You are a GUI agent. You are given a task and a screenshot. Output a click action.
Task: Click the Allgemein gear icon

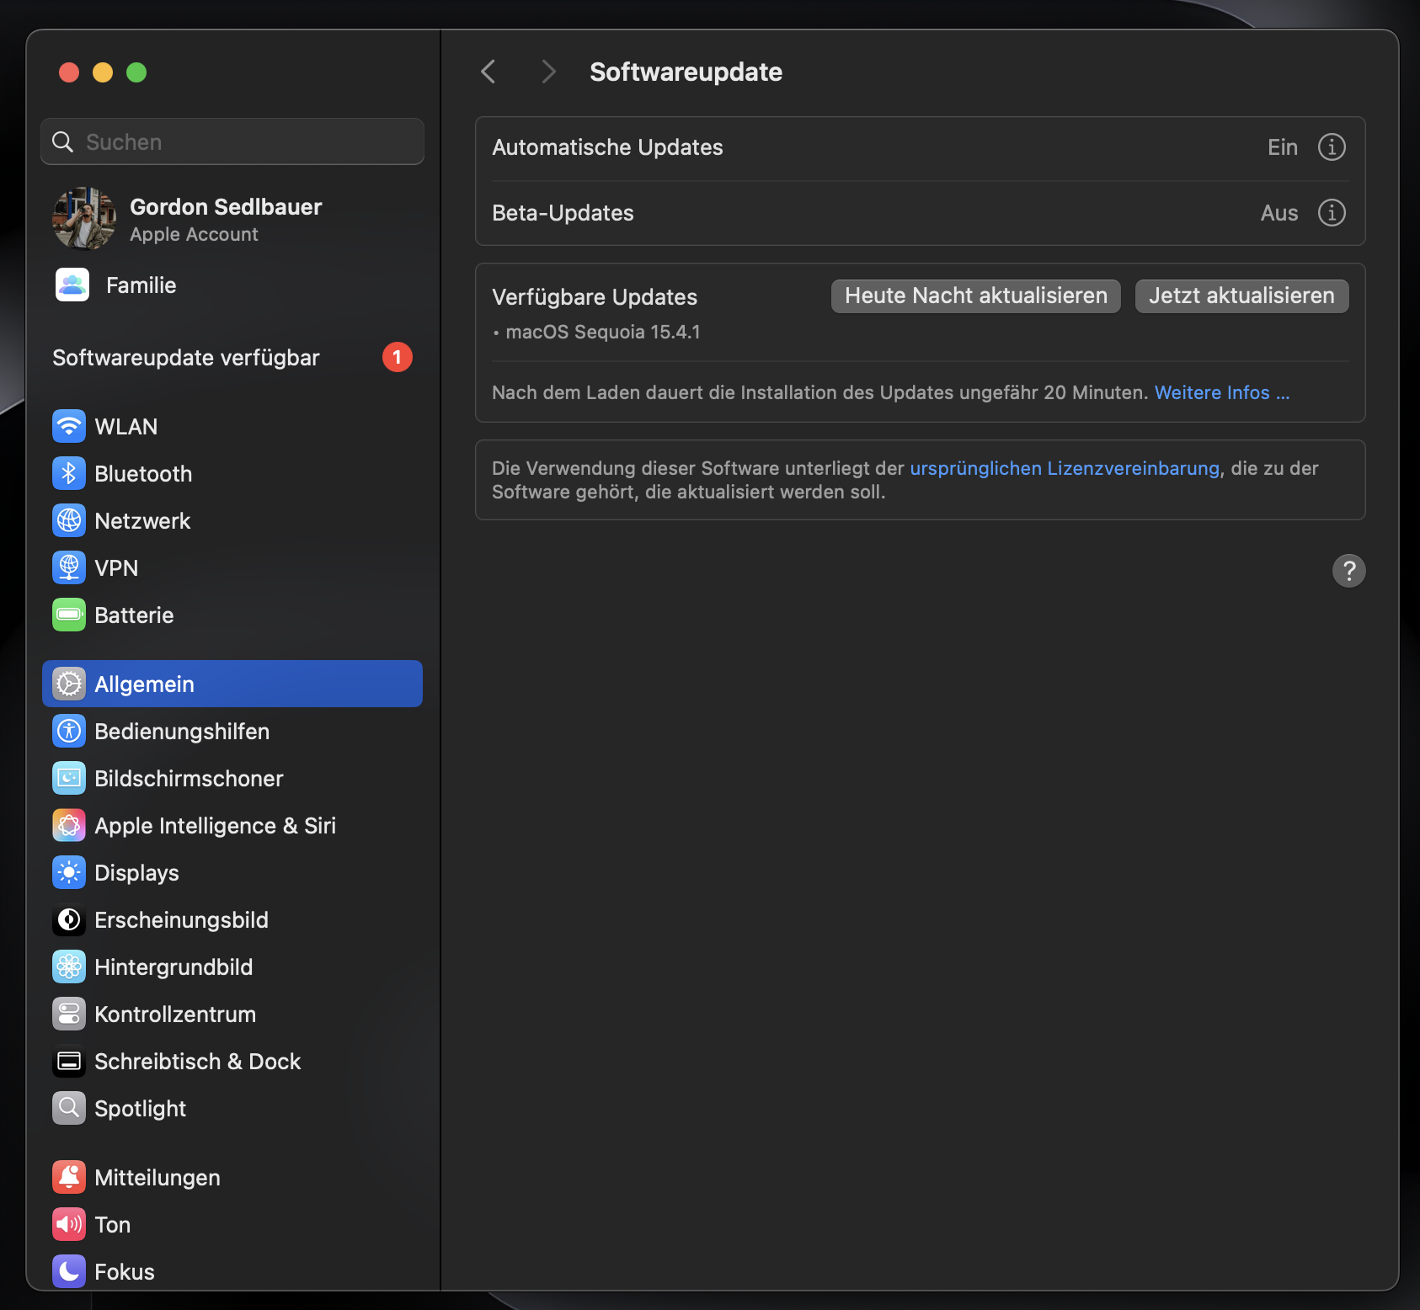pos(69,684)
